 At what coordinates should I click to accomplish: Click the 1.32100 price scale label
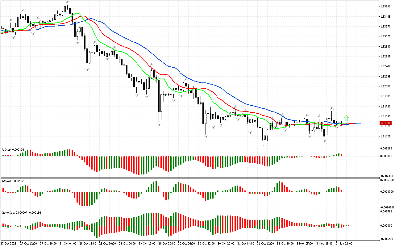(386, 86)
